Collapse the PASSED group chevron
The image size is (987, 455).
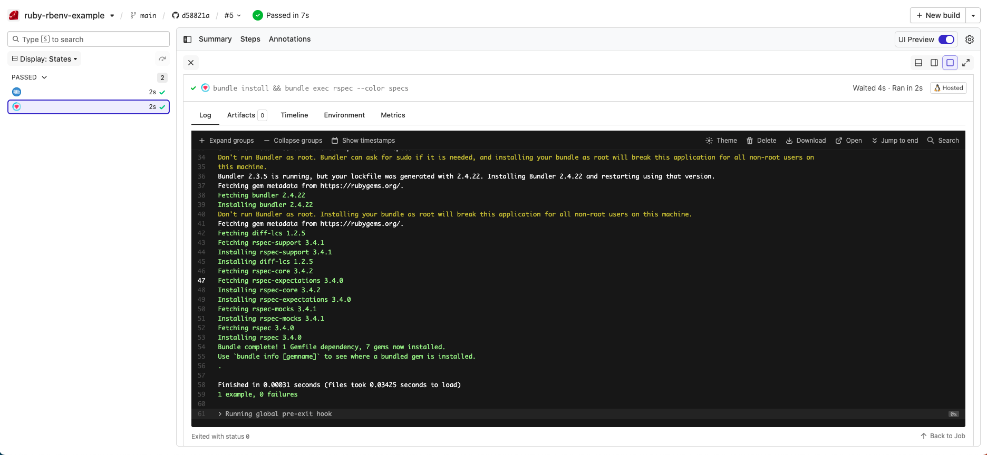(x=44, y=77)
